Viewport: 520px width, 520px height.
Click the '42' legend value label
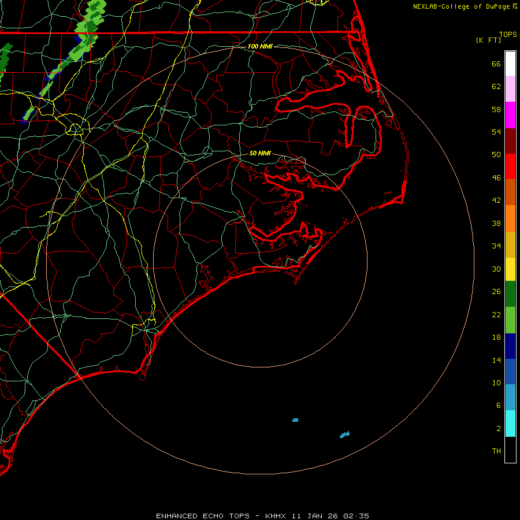click(x=496, y=200)
